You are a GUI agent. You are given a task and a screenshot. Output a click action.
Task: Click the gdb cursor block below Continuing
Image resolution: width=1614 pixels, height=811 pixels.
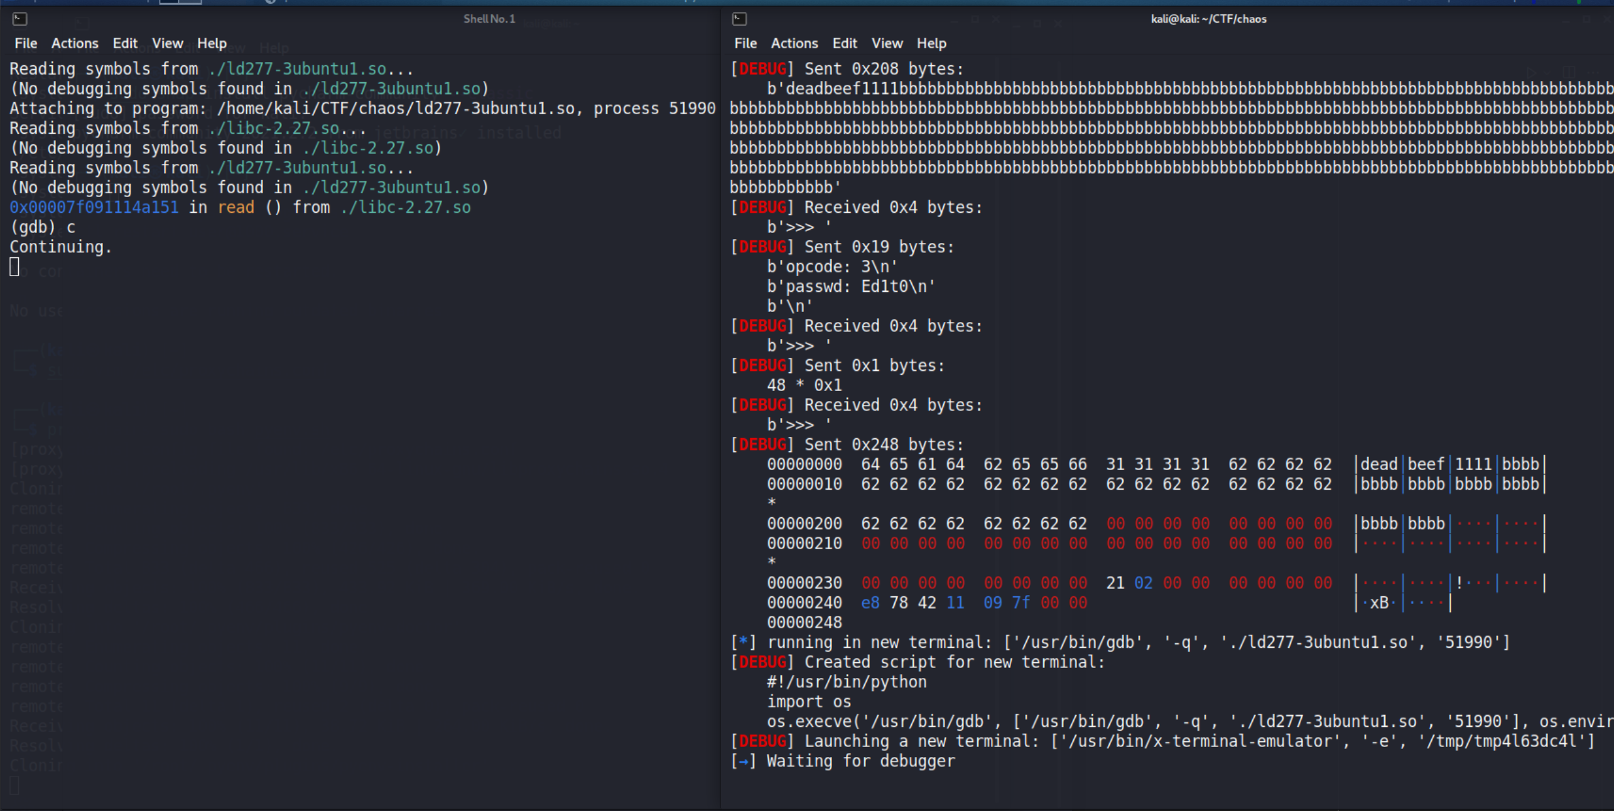pos(14,267)
